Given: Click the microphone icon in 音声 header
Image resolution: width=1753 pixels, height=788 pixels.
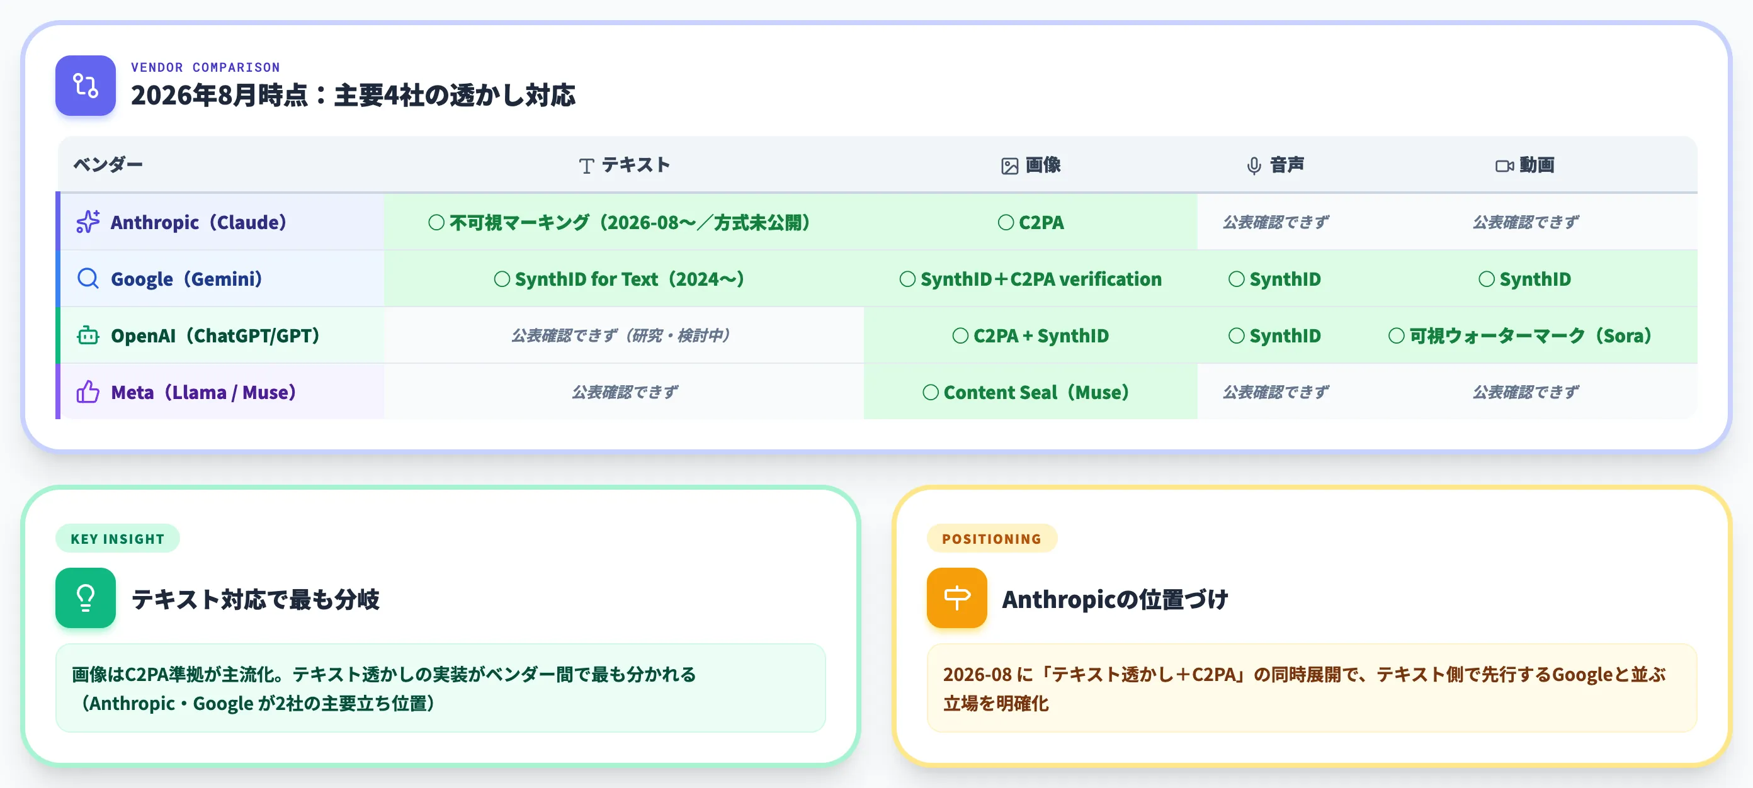Looking at the screenshot, I should (1254, 166).
